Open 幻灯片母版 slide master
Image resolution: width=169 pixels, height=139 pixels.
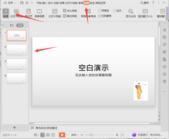coord(55,13)
